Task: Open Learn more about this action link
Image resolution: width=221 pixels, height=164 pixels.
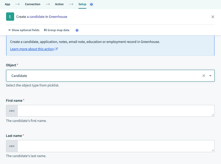Action: 32,49
